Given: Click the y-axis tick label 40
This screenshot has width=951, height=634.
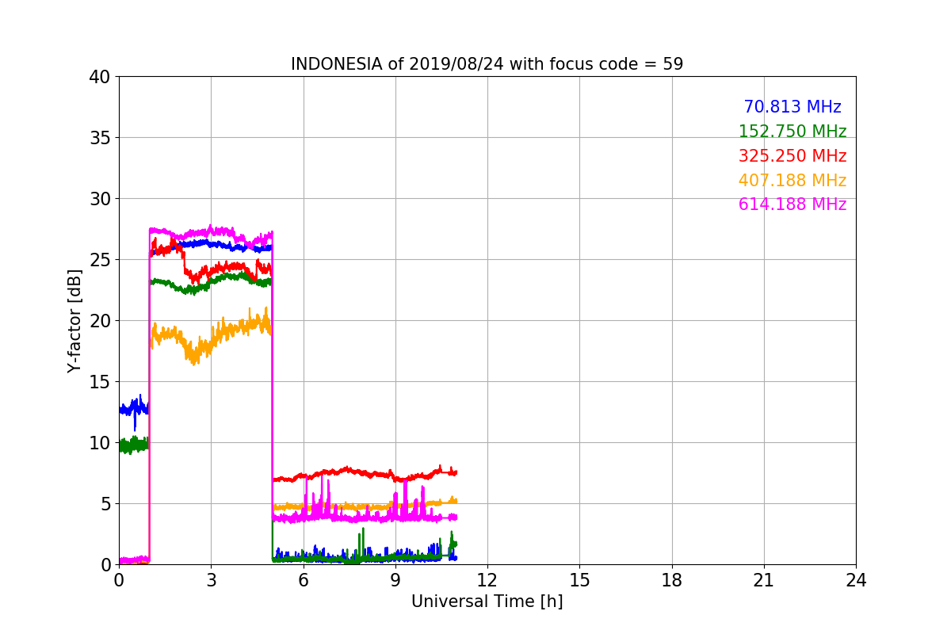Looking at the screenshot, I should (x=100, y=77).
